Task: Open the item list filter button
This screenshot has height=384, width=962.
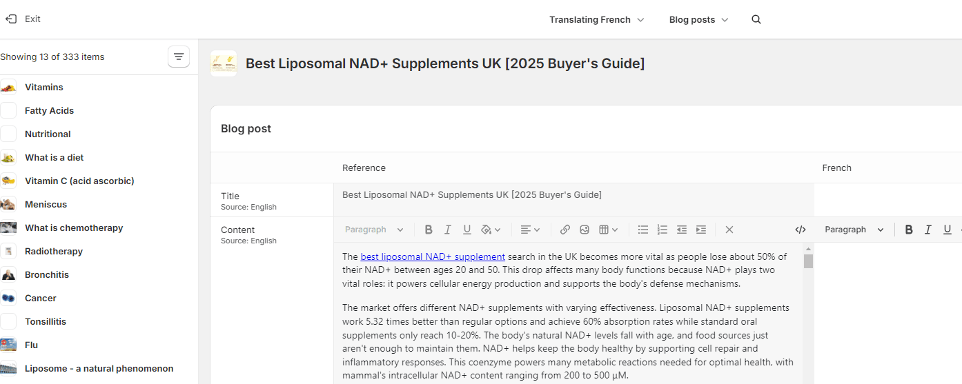Action: pos(179,57)
